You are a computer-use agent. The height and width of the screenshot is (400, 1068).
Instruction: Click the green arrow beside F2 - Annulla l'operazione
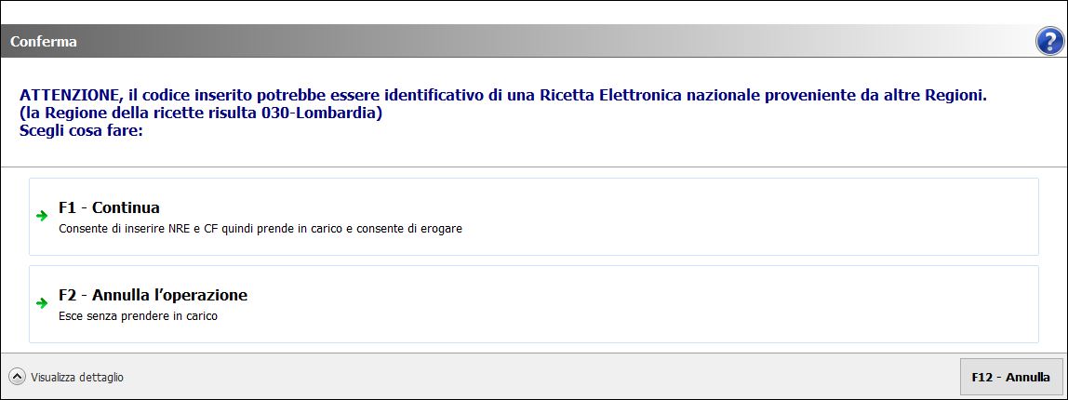pos(41,303)
